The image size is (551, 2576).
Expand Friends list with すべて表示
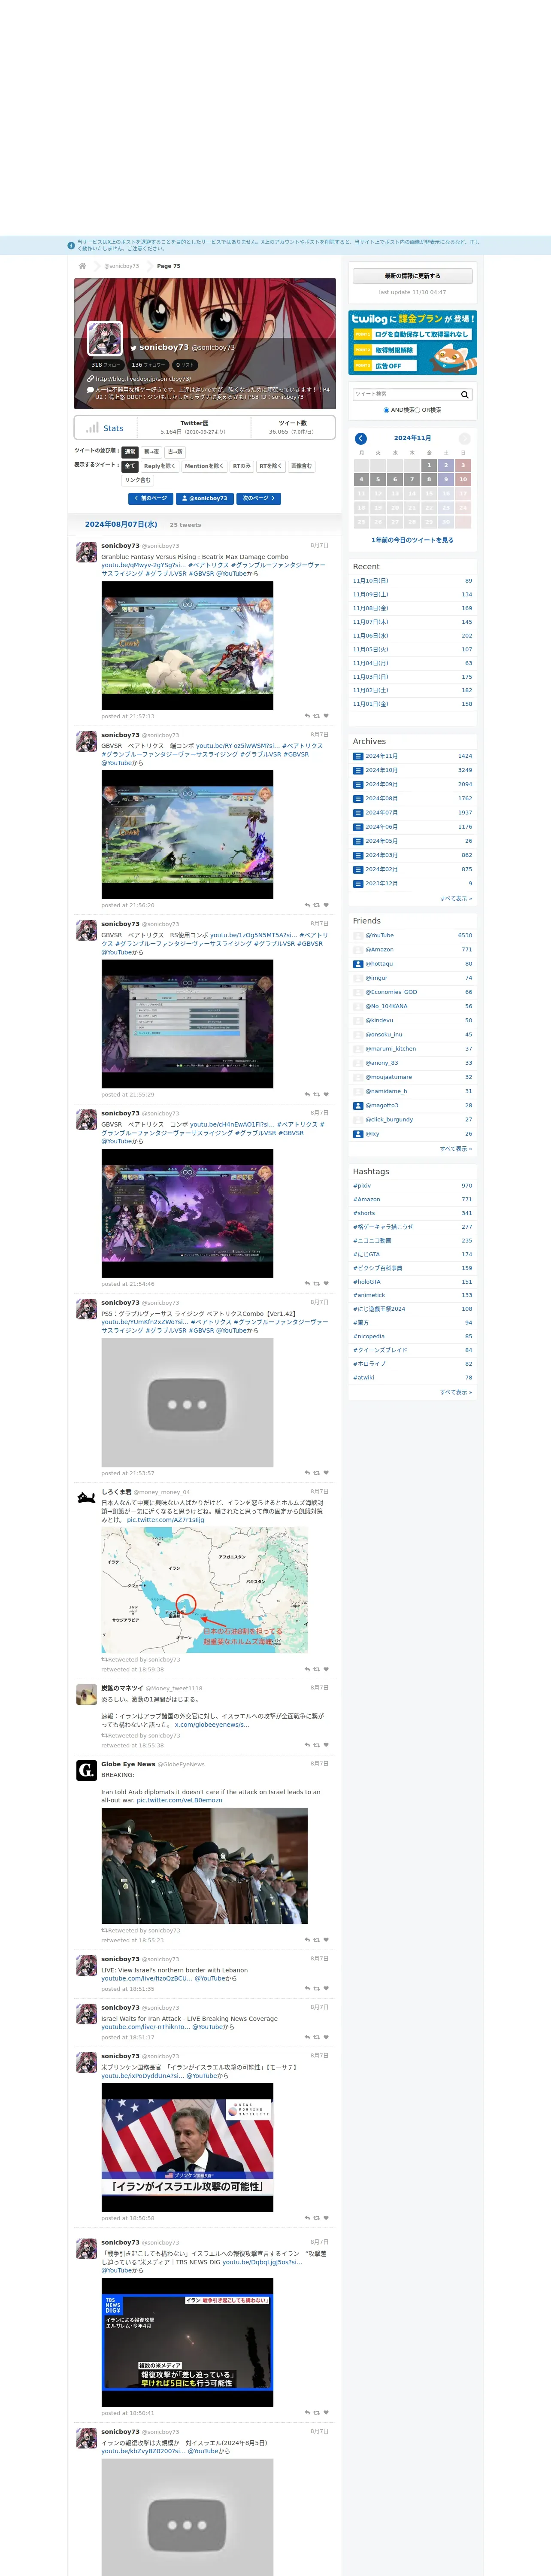point(456,1148)
